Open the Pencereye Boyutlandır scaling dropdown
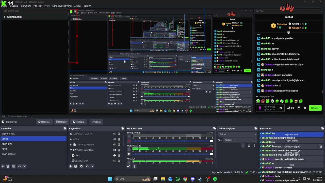This screenshot has width=325, height=183. [x=19, y=116]
